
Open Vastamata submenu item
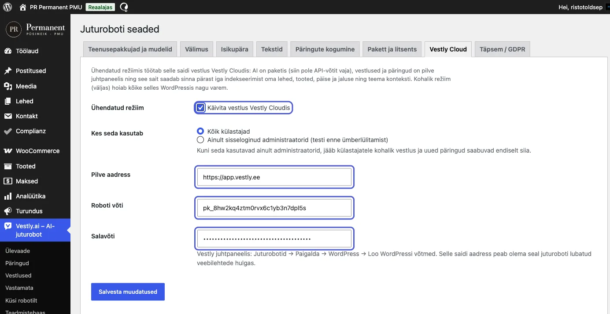tap(19, 288)
